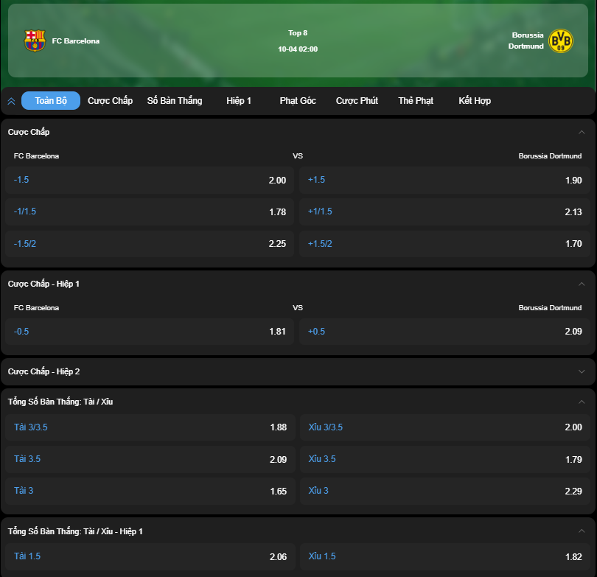Viewport: 597px width, 577px height.
Task: Collapse the tab bar with double-chevron icon
Action: click(x=11, y=101)
